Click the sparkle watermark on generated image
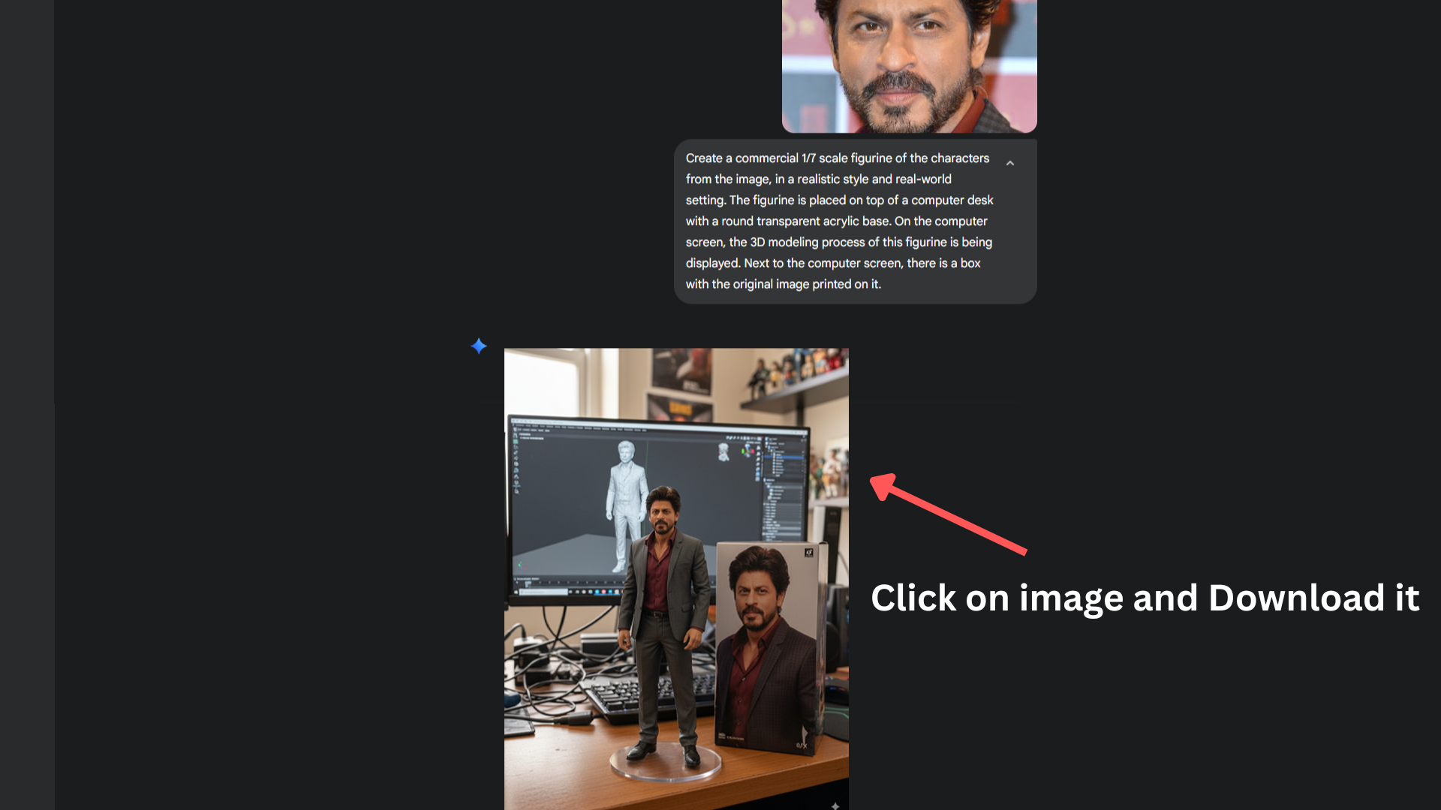The width and height of the screenshot is (1441, 810). pyautogui.click(x=835, y=805)
